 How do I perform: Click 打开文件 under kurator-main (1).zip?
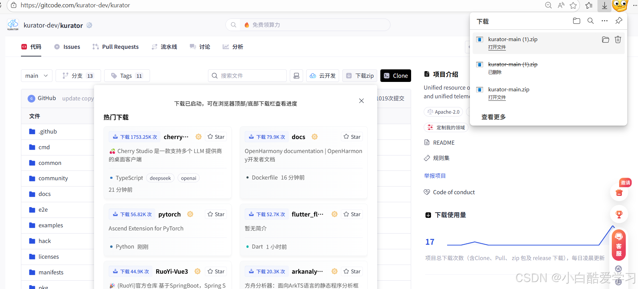(x=497, y=47)
